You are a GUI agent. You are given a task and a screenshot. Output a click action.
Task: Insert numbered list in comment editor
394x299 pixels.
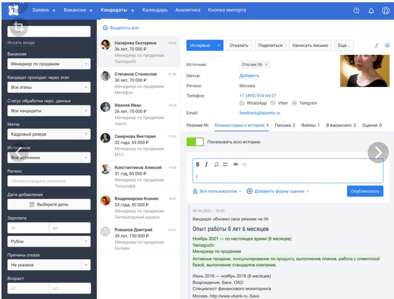click(x=217, y=165)
